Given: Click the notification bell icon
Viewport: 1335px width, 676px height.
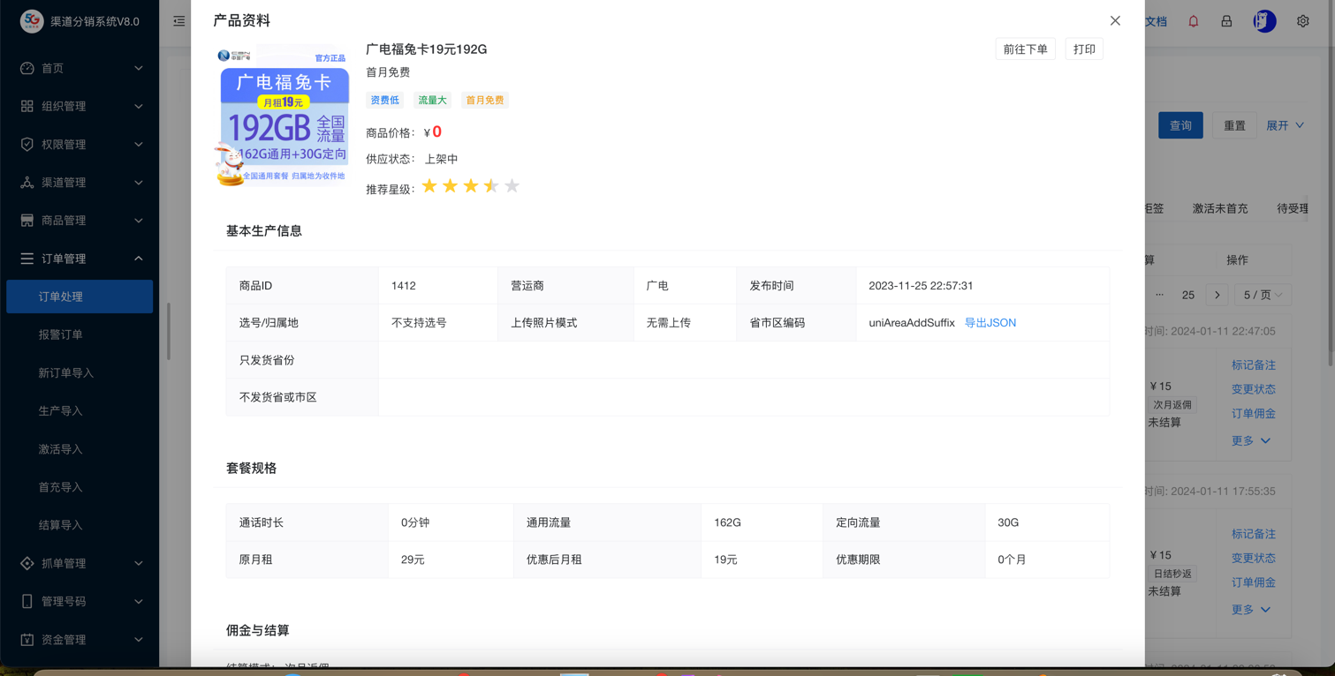Looking at the screenshot, I should click(1193, 21).
